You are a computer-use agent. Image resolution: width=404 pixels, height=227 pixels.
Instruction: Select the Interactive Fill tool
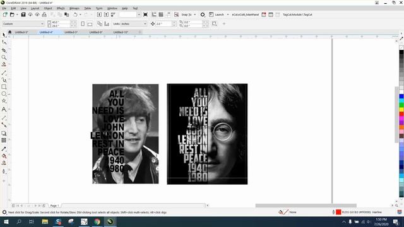pyautogui.click(x=4, y=156)
